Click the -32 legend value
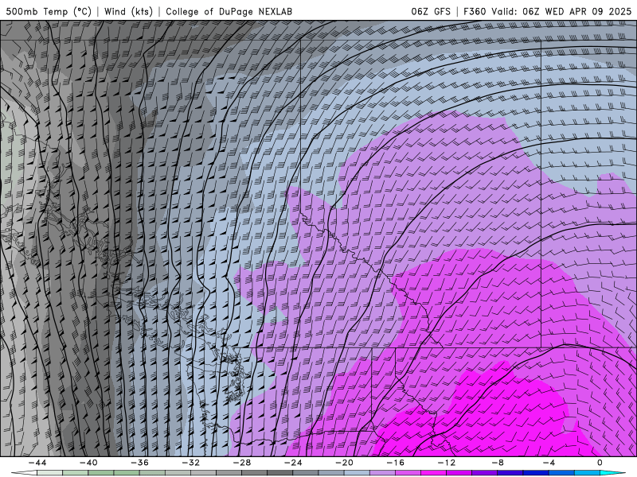This screenshot has height=477, width=637. tap(191, 463)
